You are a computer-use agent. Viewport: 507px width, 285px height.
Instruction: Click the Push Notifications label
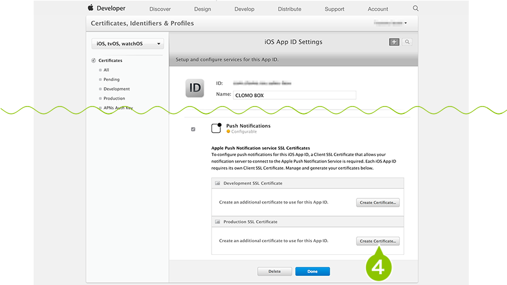pos(248,126)
